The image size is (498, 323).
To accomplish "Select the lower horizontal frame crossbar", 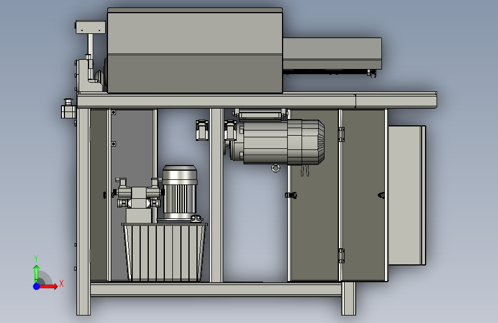I will 216,290.
